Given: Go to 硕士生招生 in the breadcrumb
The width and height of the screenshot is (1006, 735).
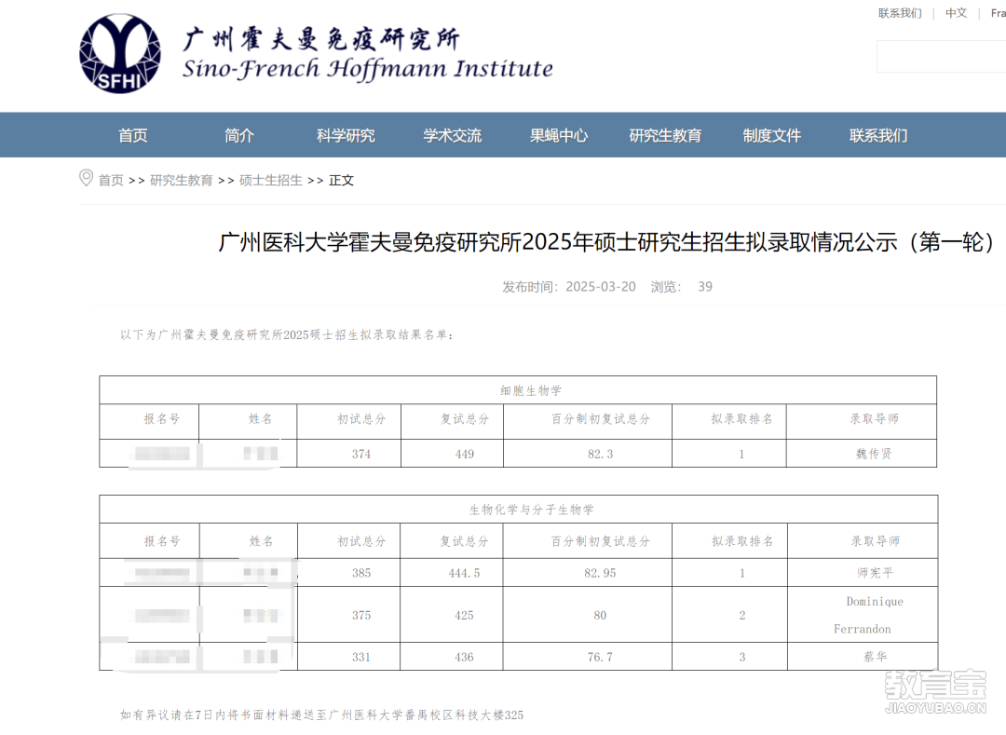Looking at the screenshot, I should (270, 180).
